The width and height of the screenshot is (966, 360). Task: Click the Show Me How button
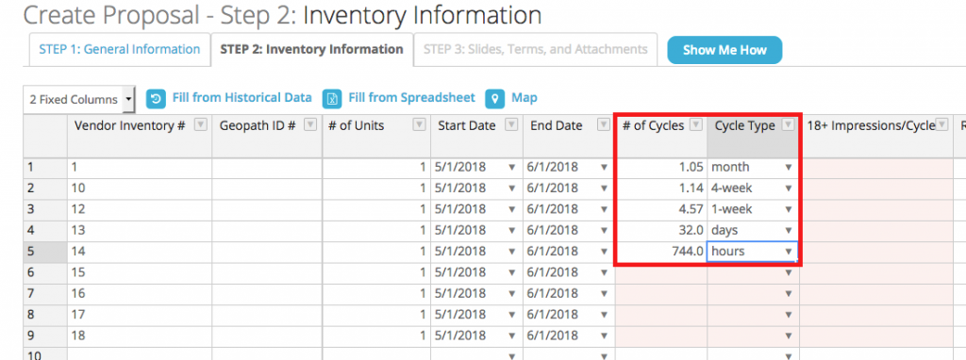[724, 51]
